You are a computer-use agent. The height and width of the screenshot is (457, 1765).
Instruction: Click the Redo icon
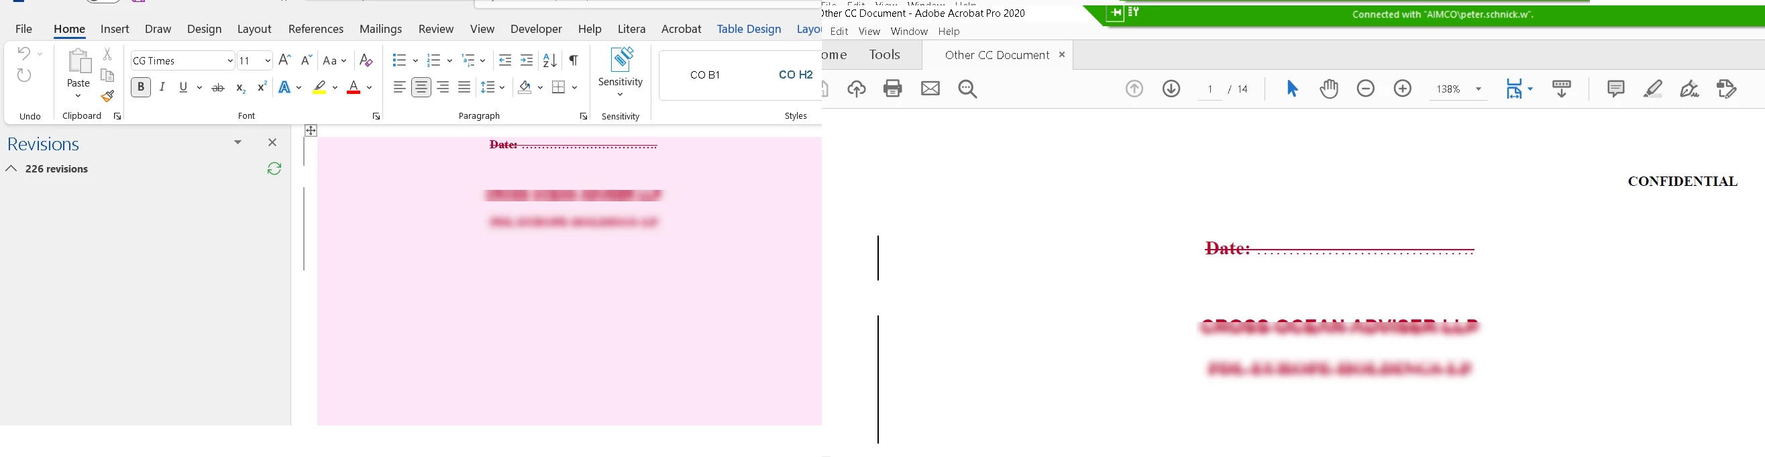(24, 75)
